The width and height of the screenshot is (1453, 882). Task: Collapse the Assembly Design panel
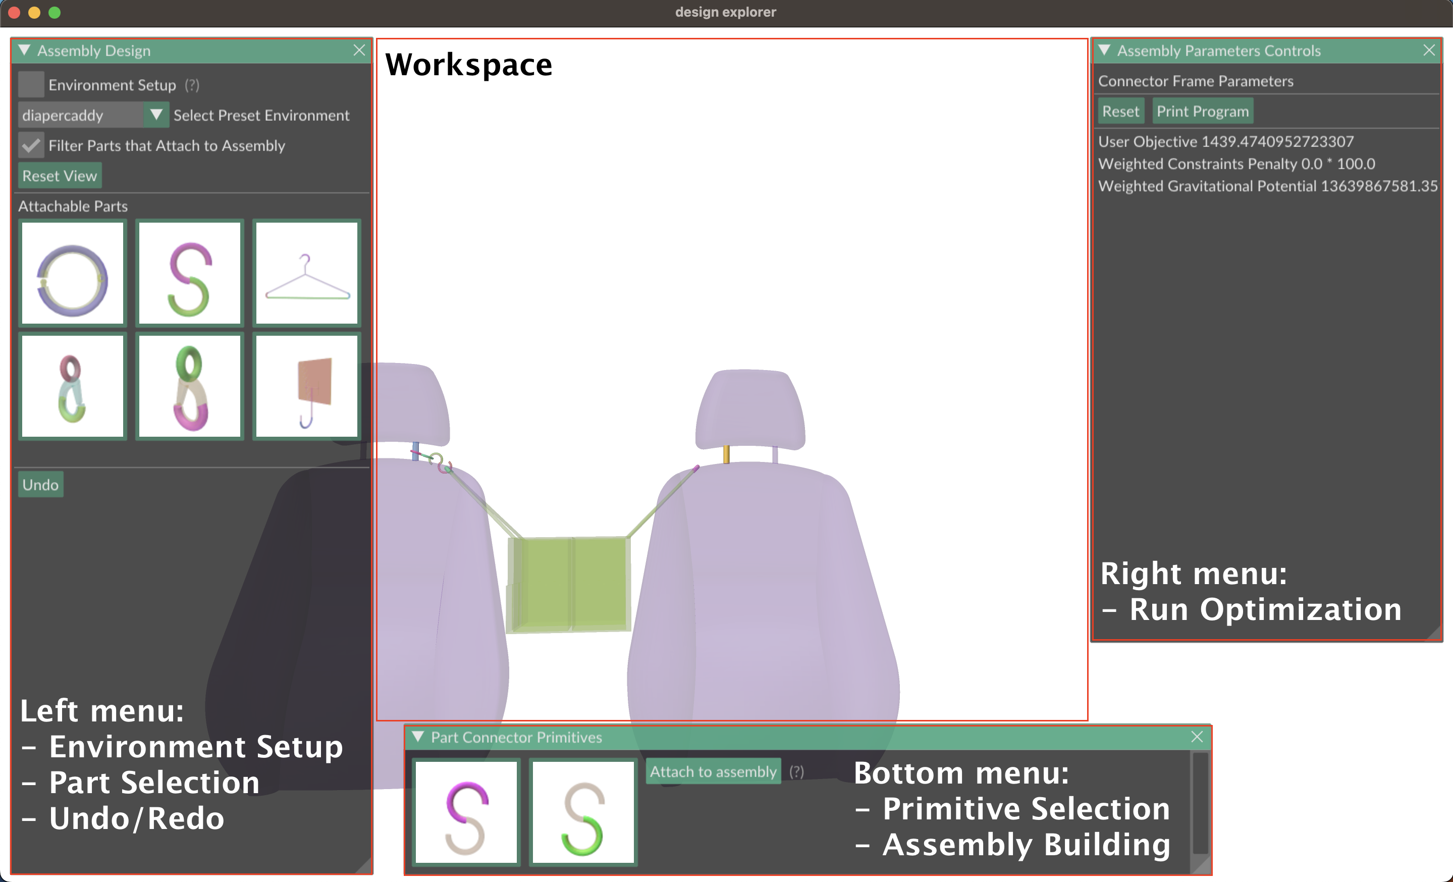tap(24, 50)
